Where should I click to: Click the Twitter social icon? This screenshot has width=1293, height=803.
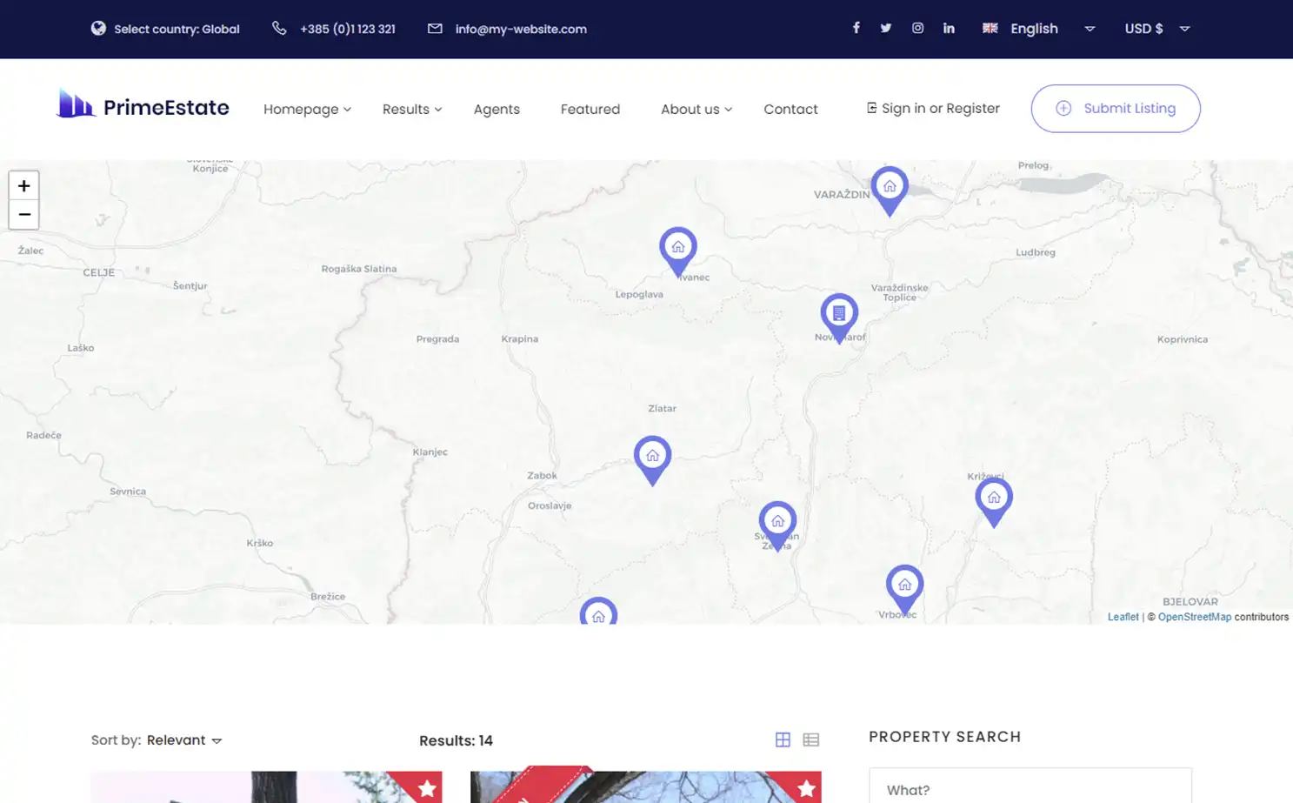pos(885,28)
